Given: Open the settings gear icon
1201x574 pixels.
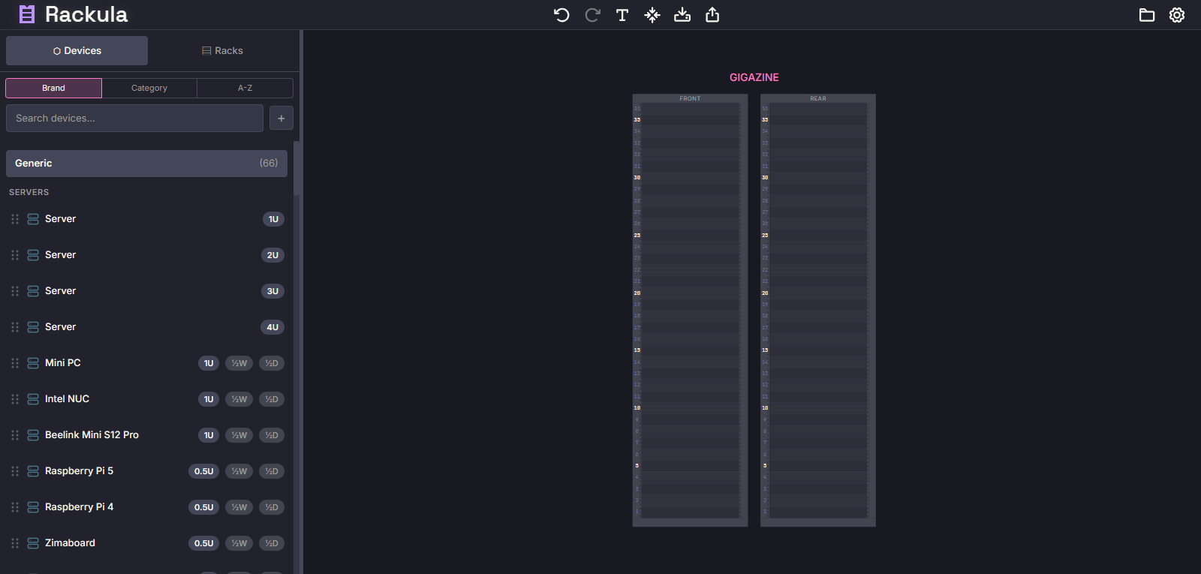Looking at the screenshot, I should point(1177,15).
